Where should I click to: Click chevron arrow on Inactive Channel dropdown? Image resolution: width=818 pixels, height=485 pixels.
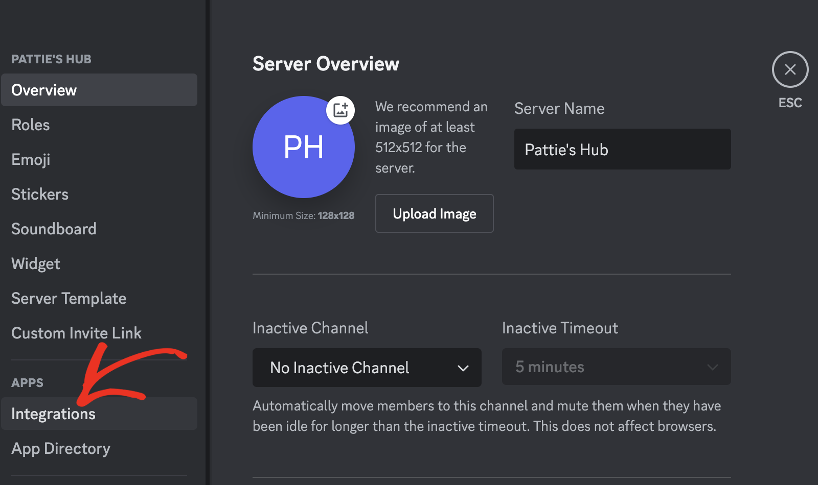coord(463,368)
